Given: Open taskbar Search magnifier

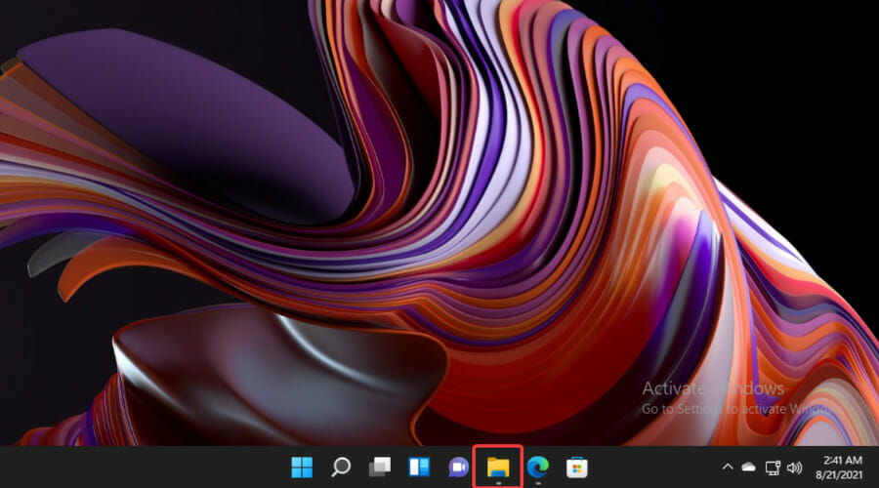Looking at the screenshot, I should (x=340, y=468).
